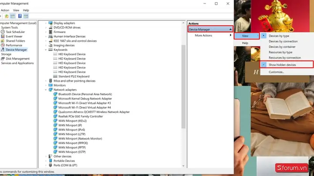
Task: Click the Performance icon in sidebar
Action: pos(3,45)
